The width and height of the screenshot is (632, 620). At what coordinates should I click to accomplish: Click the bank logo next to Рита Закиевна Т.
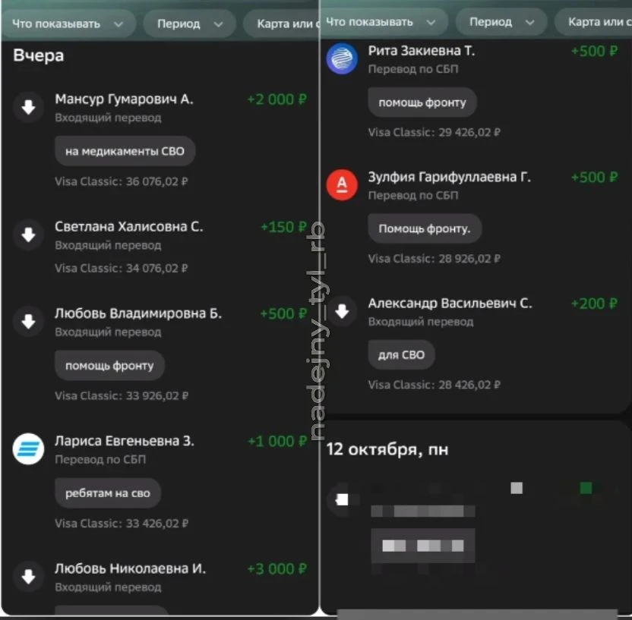342,58
